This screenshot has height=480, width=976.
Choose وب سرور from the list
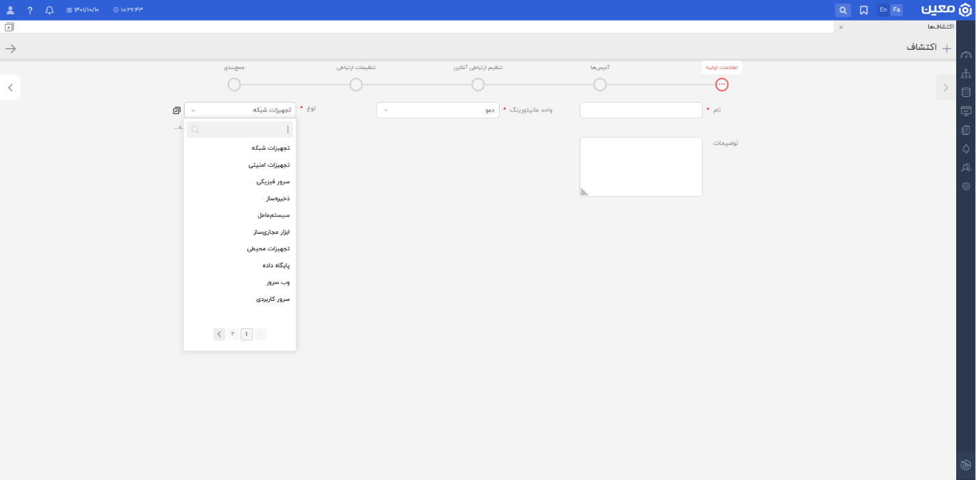[x=240, y=282]
